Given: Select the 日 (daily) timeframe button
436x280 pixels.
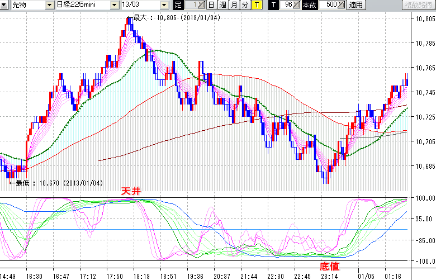Looking at the screenshot, I should pyautogui.click(x=211, y=5).
